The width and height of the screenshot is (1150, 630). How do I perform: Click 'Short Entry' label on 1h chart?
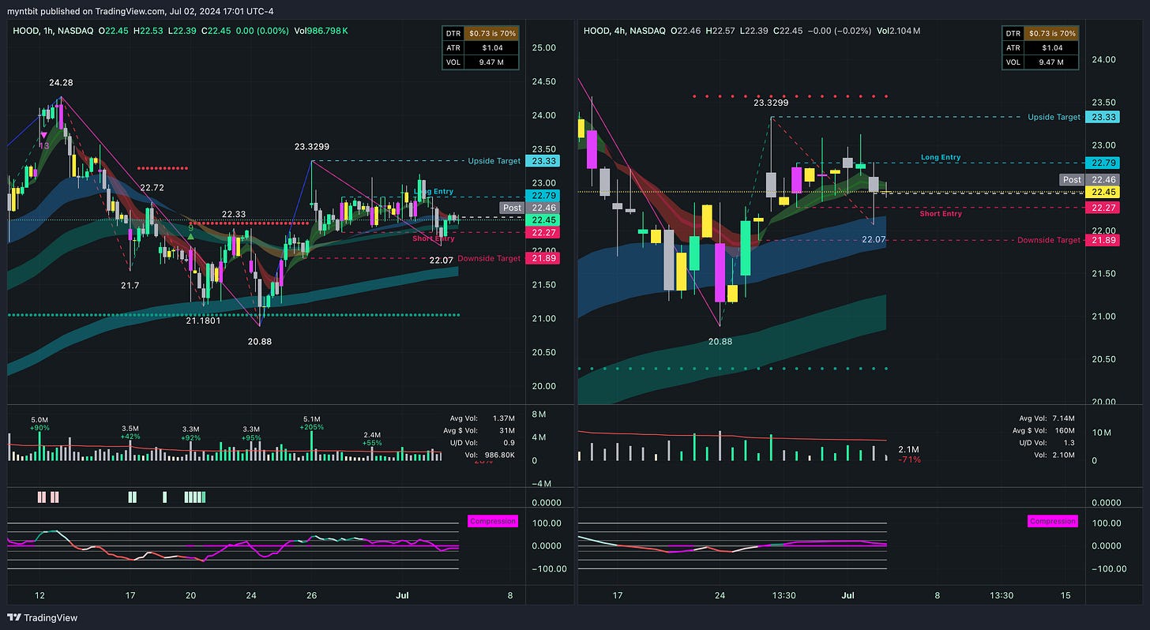tap(434, 238)
